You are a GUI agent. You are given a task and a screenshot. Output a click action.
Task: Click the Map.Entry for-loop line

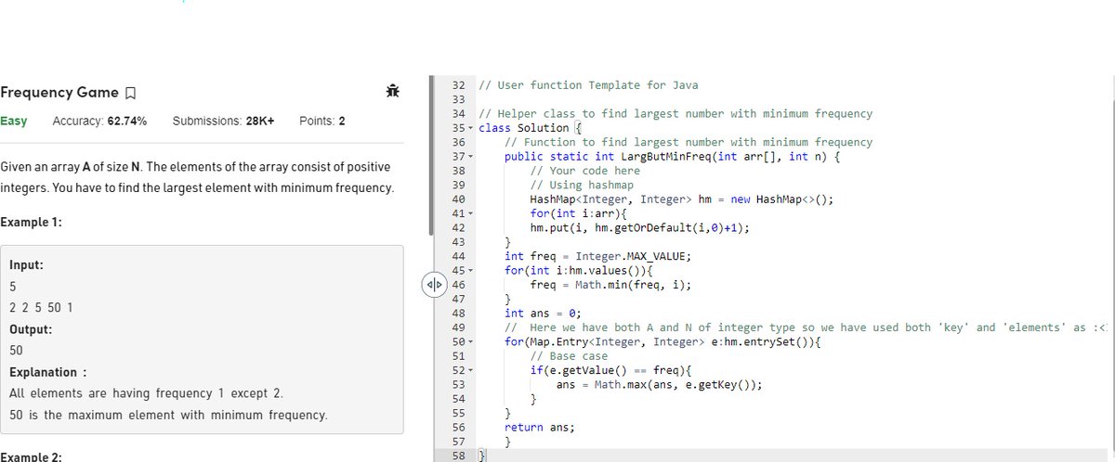pos(662,342)
